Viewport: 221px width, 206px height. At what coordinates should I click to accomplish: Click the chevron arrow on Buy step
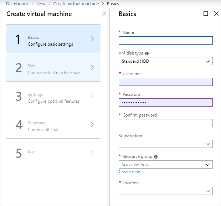[x=92, y=153]
